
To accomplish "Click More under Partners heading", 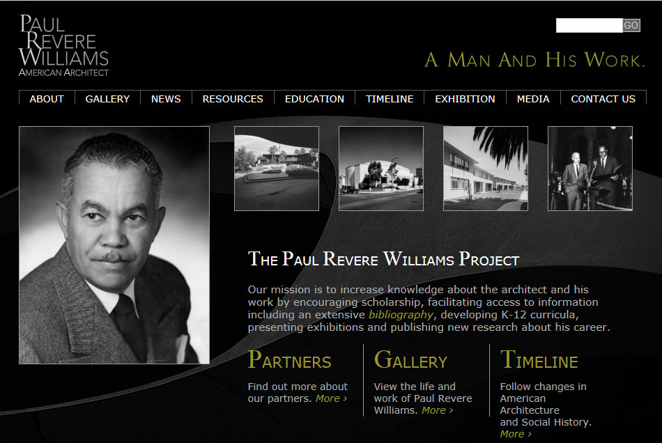I will pyautogui.click(x=332, y=398).
